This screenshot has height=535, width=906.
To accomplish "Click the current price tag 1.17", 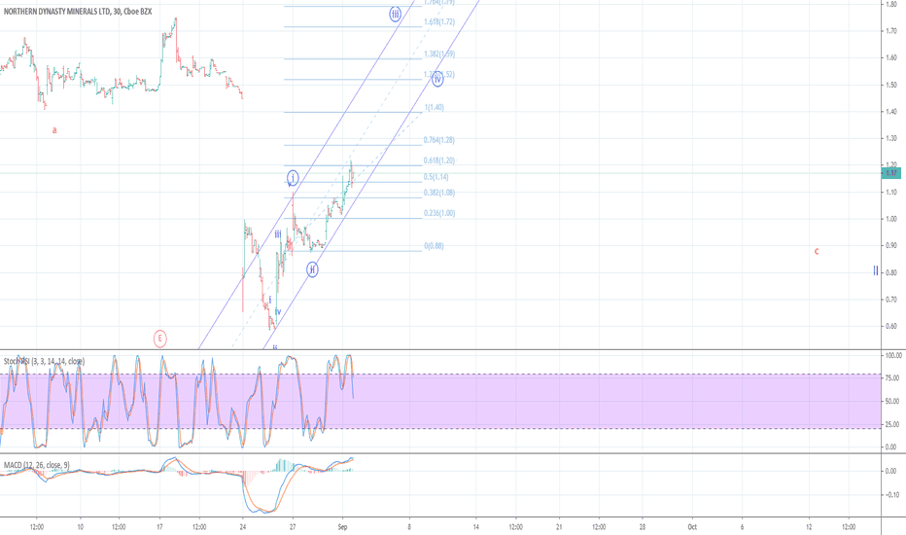I will point(891,172).
